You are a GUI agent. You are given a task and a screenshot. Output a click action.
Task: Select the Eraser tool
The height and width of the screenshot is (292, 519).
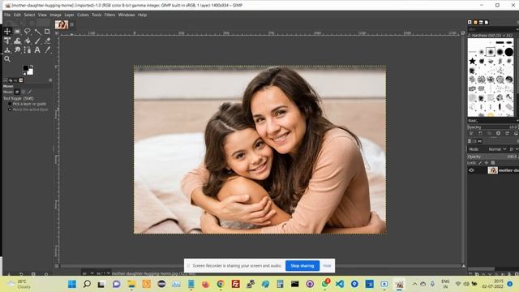[47, 41]
